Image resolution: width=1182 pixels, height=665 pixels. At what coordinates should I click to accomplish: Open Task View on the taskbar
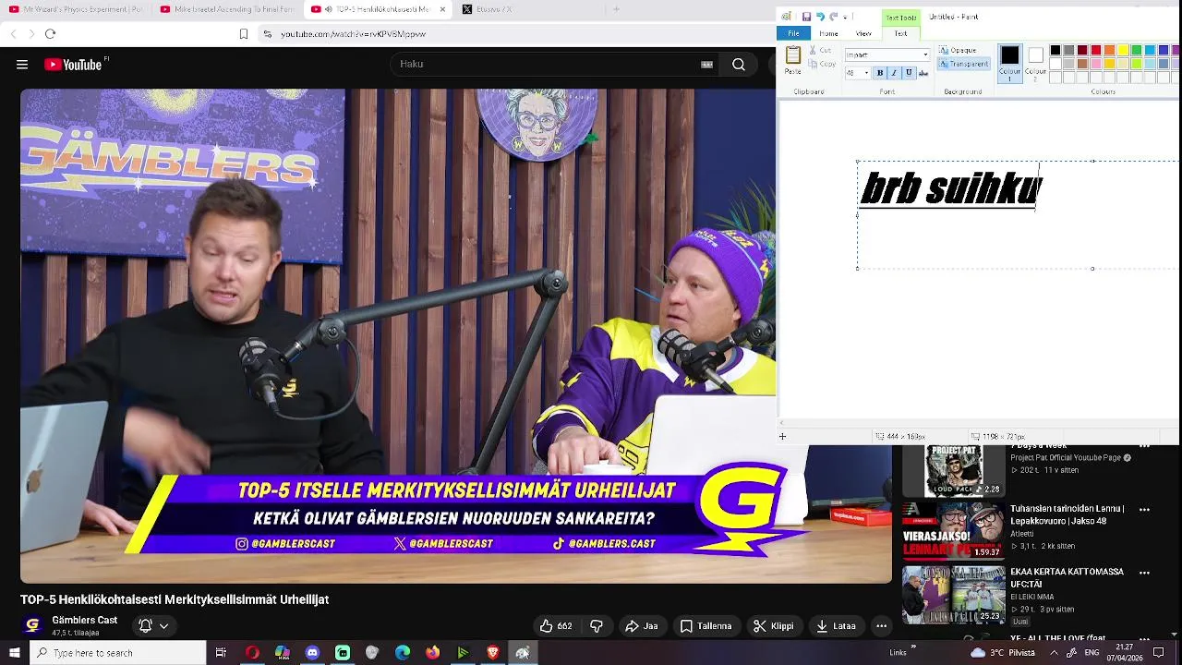click(x=221, y=653)
